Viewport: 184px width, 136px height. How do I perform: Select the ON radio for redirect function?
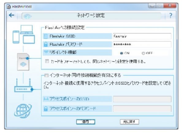coord(121,53)
